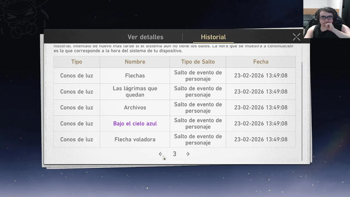Click the page number 3 indicator
Image resolution: width=350 pixels, height=197 pixels.
[x=174, y=154]
